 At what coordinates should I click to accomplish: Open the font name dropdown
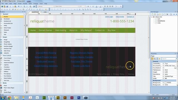(x=78, y=6)
